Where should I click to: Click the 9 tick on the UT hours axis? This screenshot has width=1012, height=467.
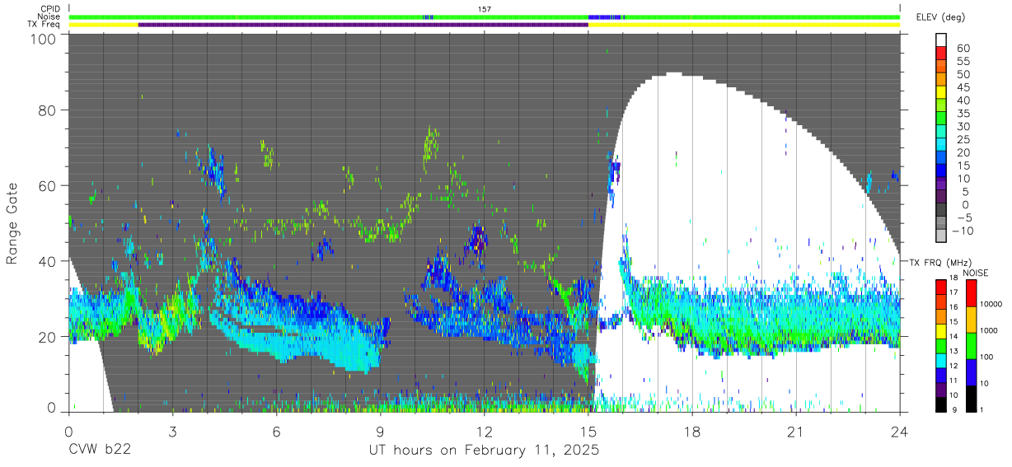pyautogui.click(x=380, y=432)
